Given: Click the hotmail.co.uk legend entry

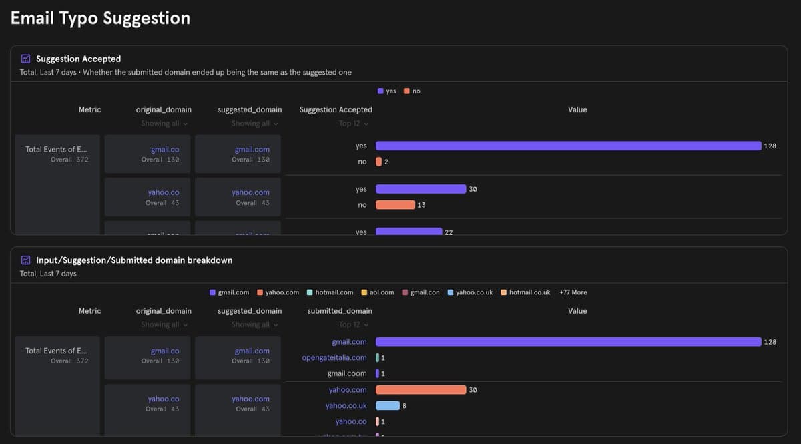Looking at the screenshot, I should [526, 292].
